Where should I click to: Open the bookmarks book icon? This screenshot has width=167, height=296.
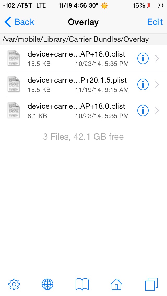(x=82, y=284)
